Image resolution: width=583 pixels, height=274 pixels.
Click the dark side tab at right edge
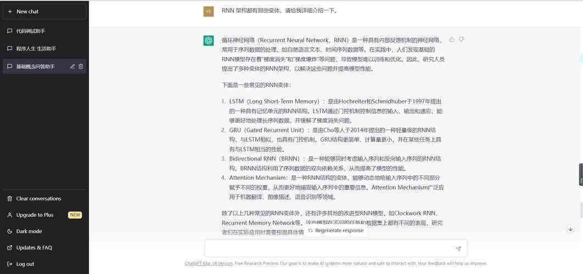581,174
